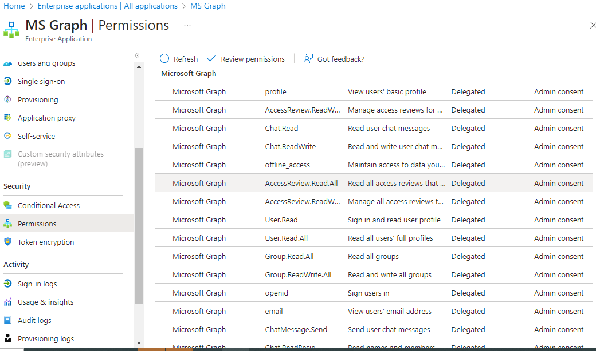
Task: Click 'Sign users in' description
Action: (x=368, y=293)
